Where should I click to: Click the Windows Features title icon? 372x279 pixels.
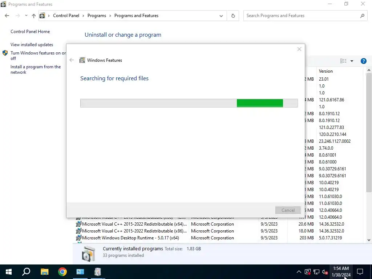coord(82,60)
